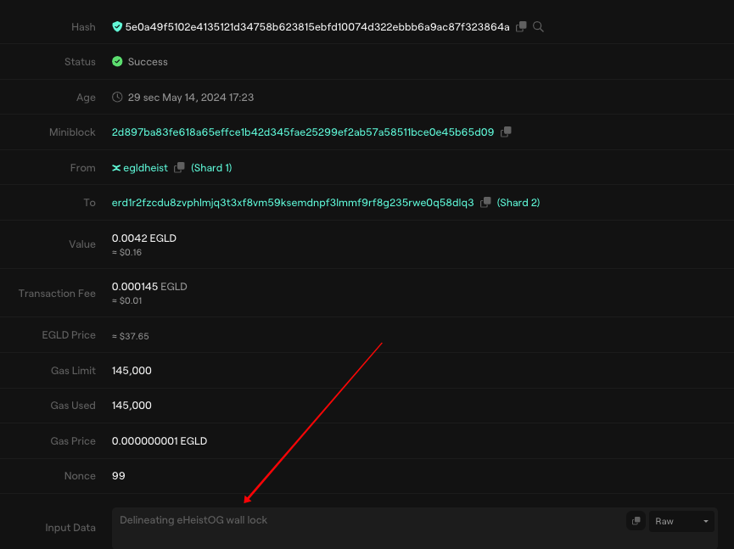Viewport: 734px width, 549px height.
Task: Open the Raw data format dropdown
Action: click(x=681, y=521)
